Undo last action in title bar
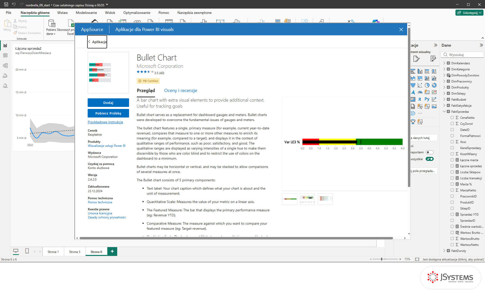 coord(14,5)
